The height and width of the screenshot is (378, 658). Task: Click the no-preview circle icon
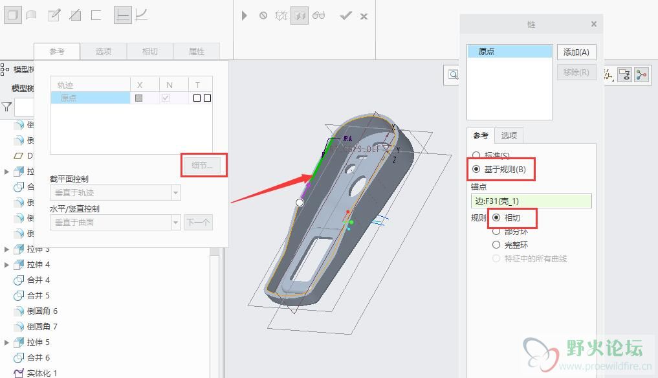[x=263, y=16]
